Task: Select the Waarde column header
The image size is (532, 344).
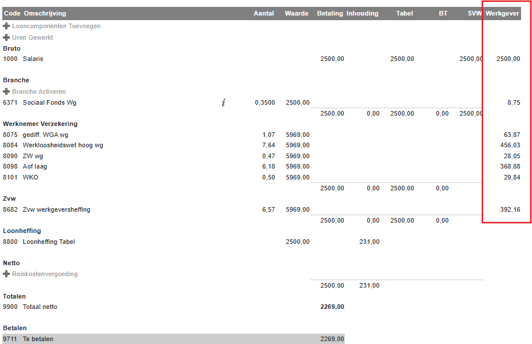Action: (x=296, y=13)
